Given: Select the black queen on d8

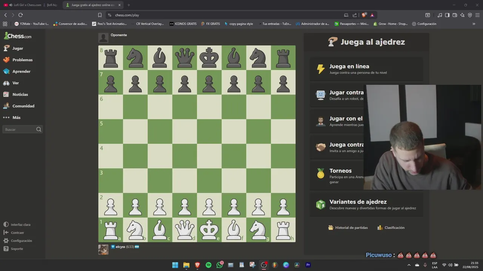Looking at the screenshot, I should coord(185,58).
